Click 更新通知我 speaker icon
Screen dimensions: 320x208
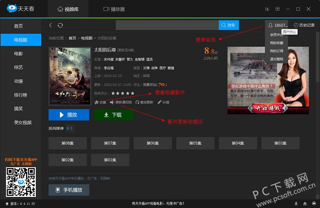112,102
